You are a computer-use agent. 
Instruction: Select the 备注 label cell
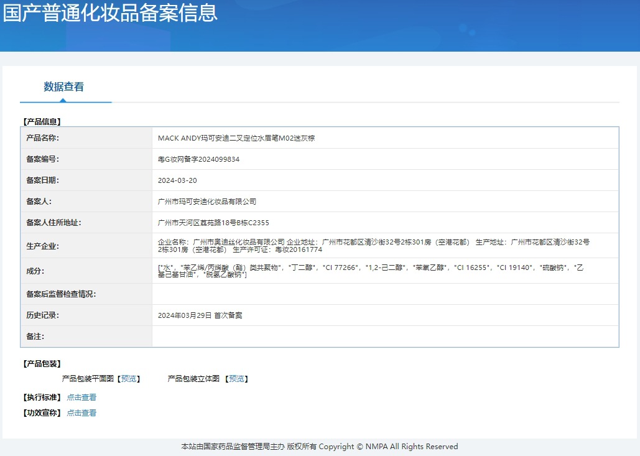86,337
